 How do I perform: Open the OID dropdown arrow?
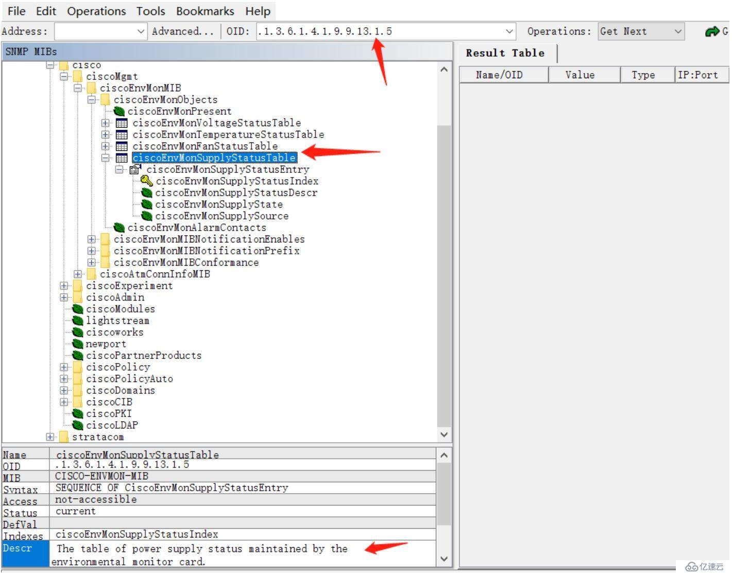(509, 31)
